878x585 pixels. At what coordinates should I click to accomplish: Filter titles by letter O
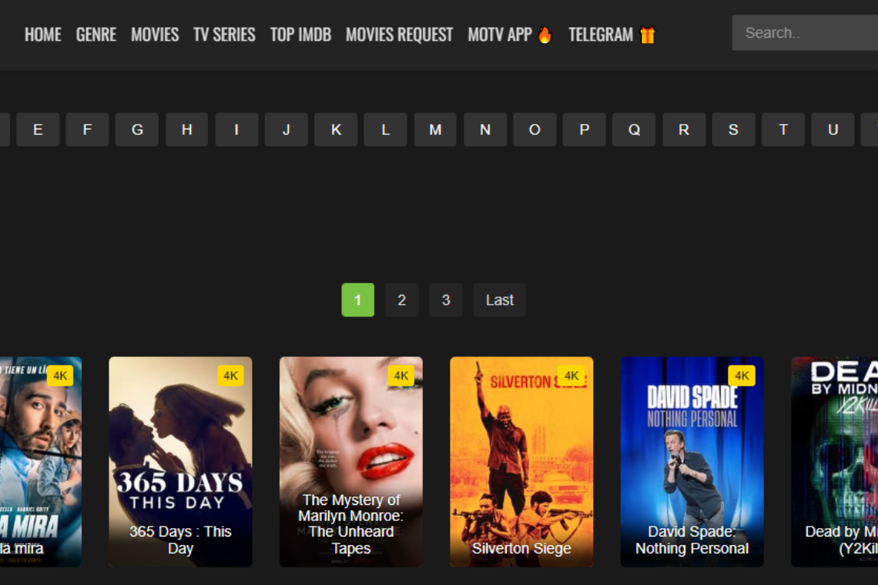(x=535, y=129)
